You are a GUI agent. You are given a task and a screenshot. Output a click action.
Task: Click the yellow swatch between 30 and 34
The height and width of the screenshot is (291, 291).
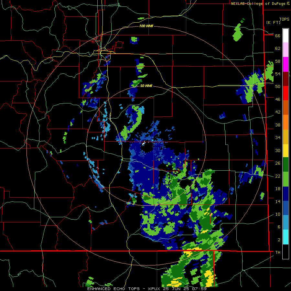click(x=286, y=150)
